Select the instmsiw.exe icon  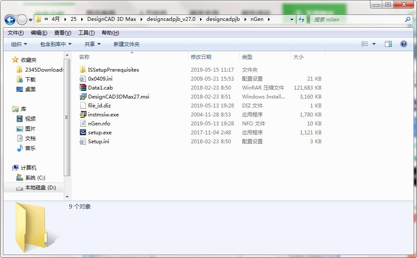[83, 115]
